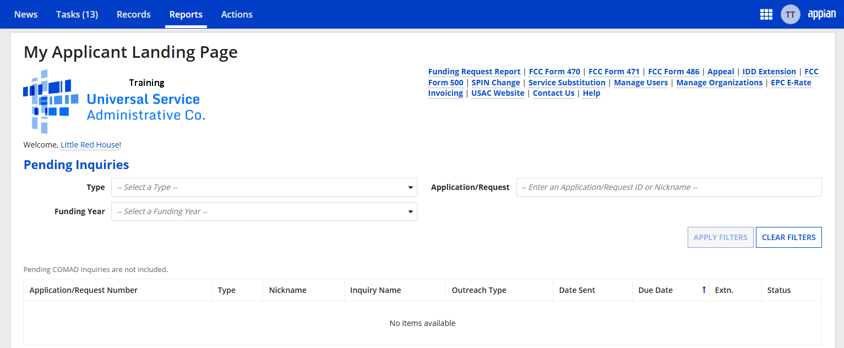Screen dimensions: 844x348
Task: Select the Actions tab
Action: click(237, 14)
